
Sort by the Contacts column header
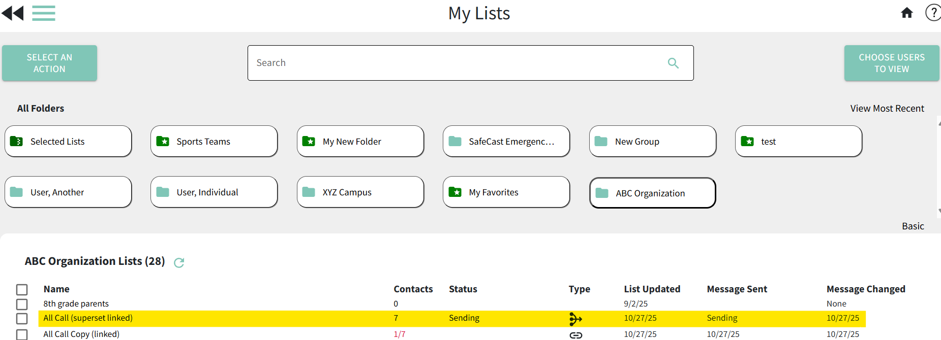tap(413, 289)
